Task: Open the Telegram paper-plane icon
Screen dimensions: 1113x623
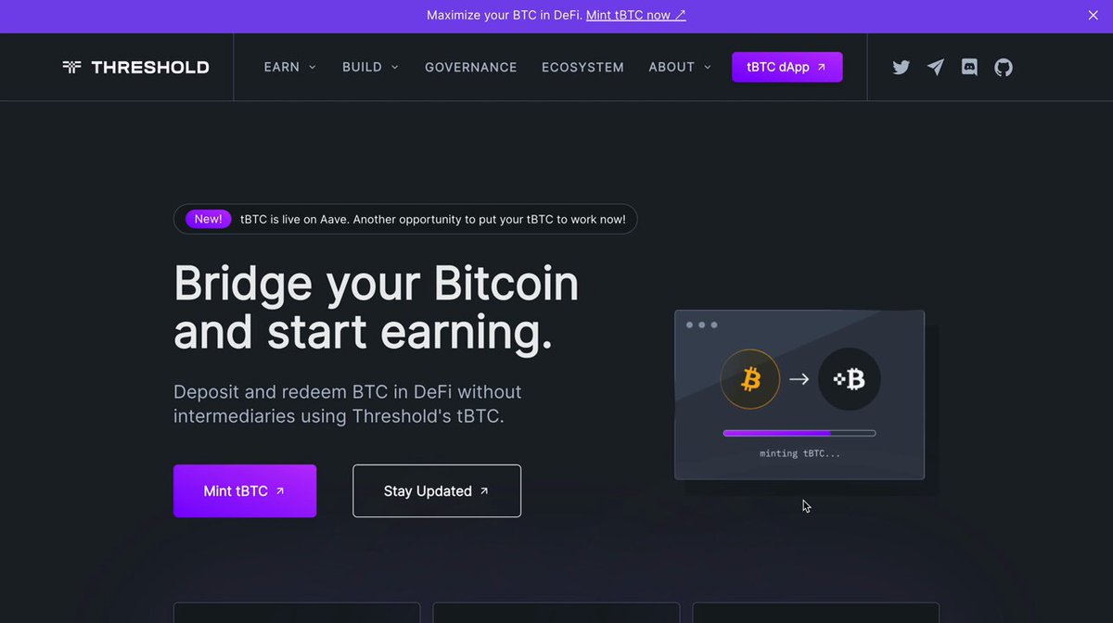Action: (x=935, y=68)
